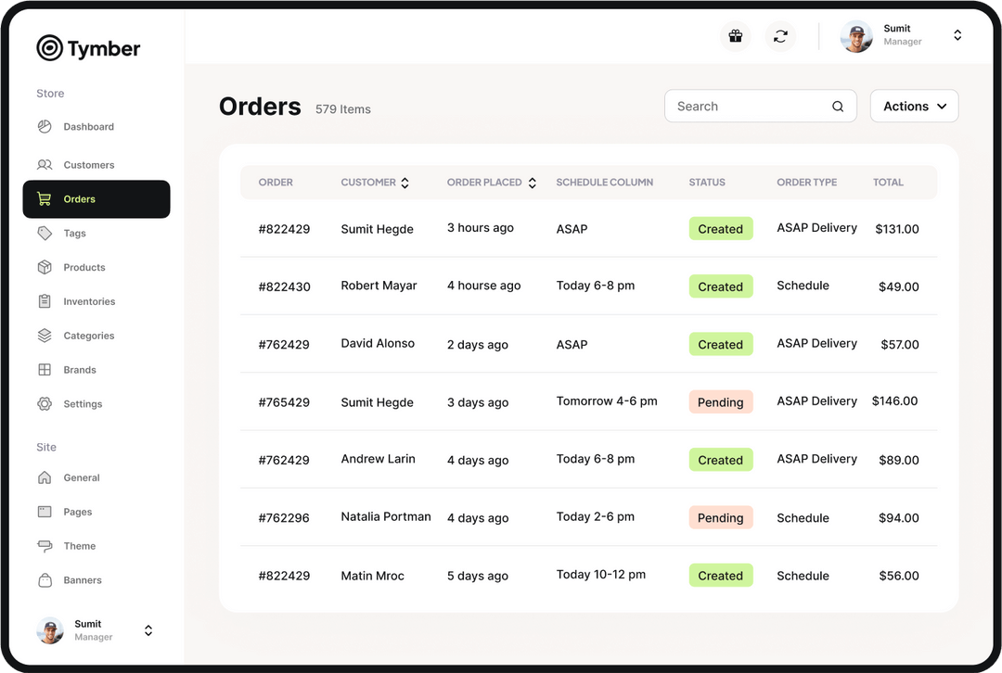Open the Theme section icon

pyautogui.click(x=45, y=546)
